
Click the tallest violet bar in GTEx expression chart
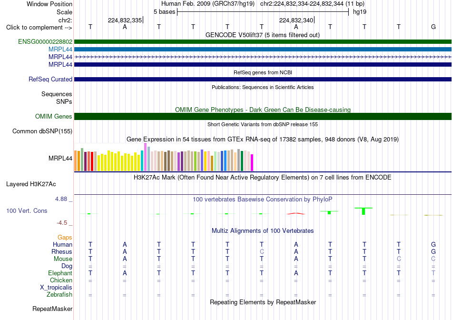[145, 157]
